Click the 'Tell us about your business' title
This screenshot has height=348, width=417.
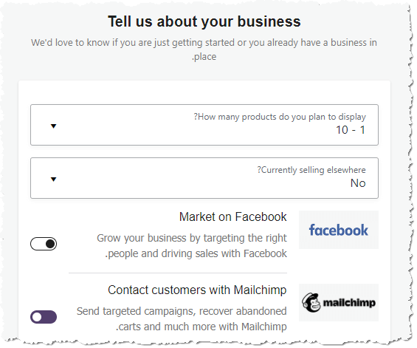(x=204, y=21)
